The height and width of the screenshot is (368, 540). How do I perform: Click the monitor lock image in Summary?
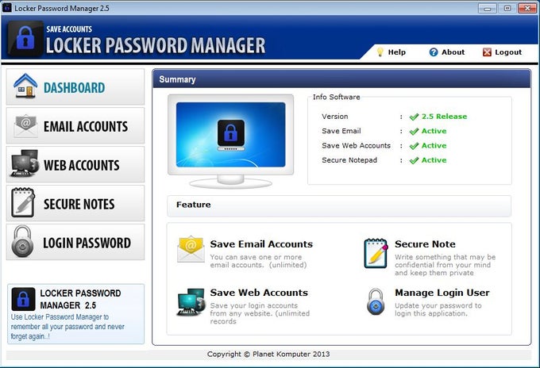[x=231, y=141]
